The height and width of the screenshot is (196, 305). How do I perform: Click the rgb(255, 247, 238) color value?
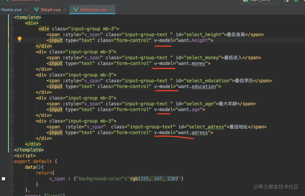[x=154, y=178]
